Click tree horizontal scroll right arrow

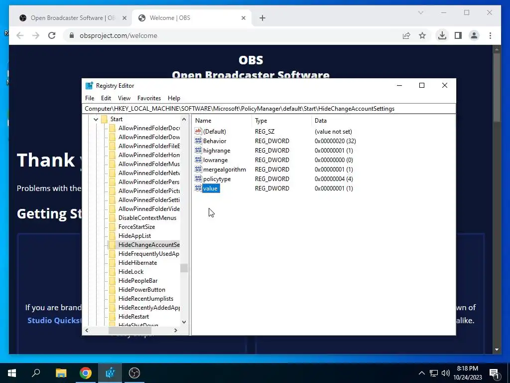point(176,330)
